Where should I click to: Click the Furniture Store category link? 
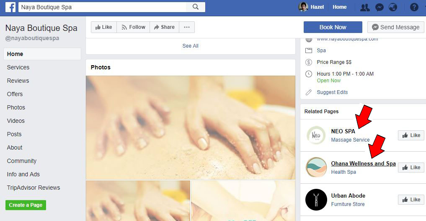[x=348, y=204]
